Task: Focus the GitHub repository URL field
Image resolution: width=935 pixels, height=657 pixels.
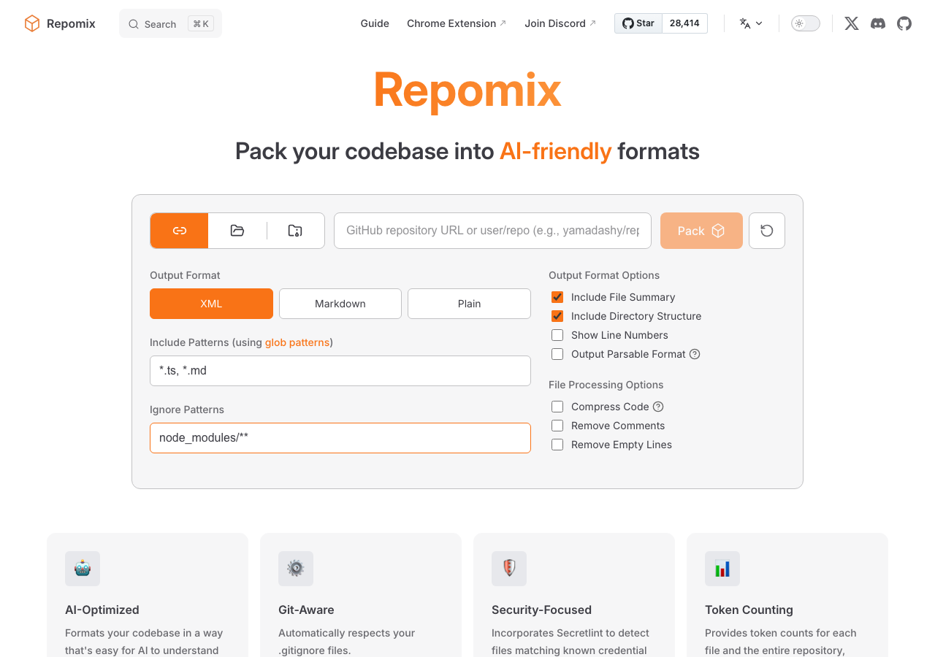Action: pos(492,231)
